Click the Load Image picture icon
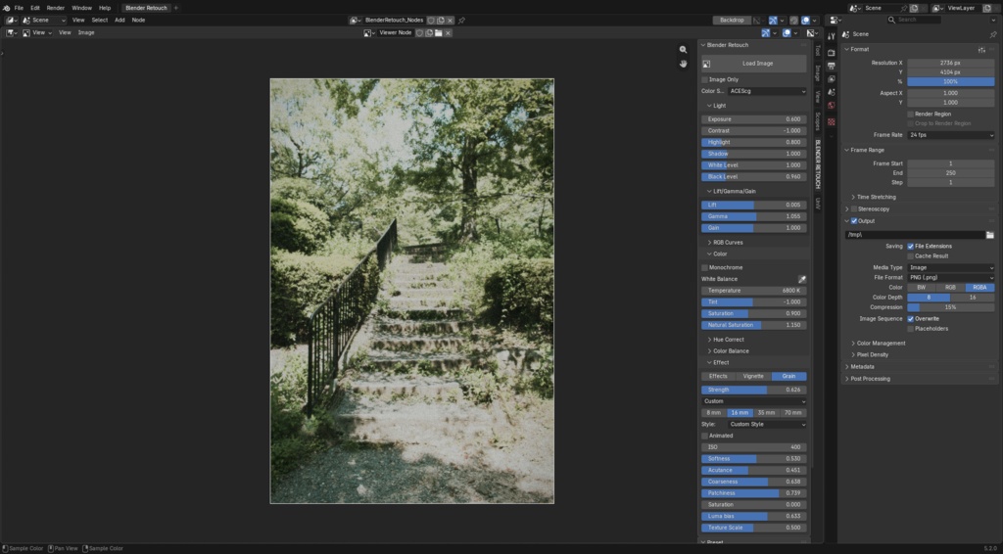 click(x=707, y=64)
